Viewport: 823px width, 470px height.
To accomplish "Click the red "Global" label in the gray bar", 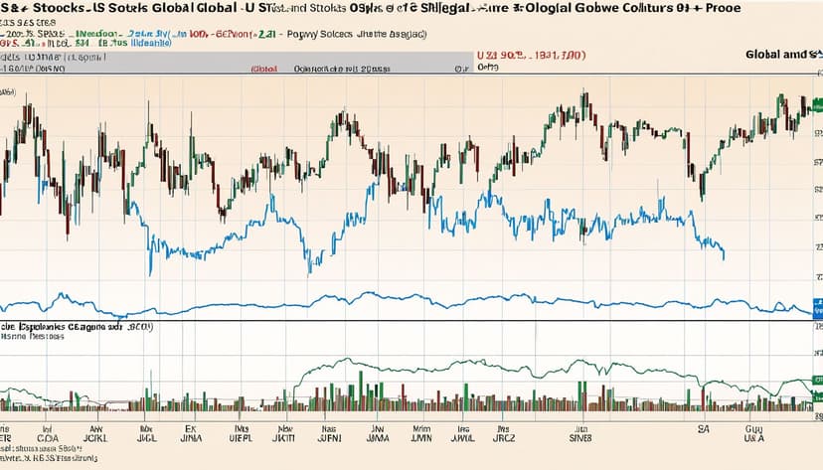I will click(264, 69).
